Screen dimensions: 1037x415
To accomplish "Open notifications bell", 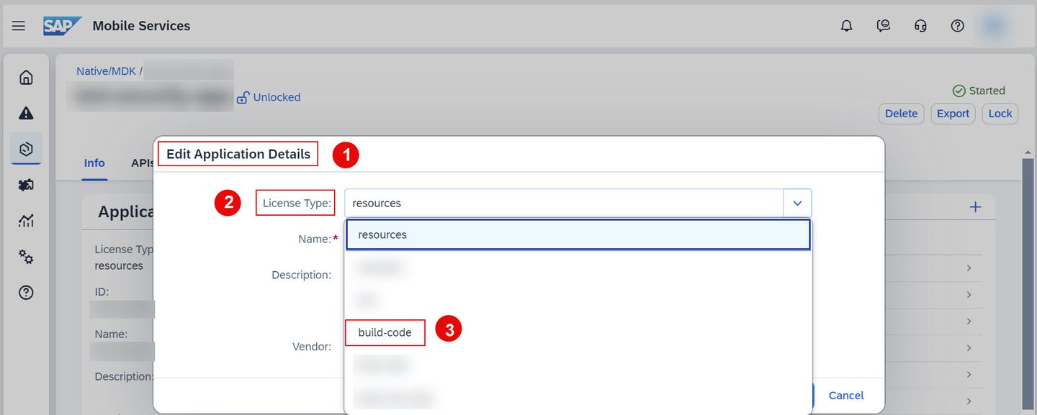I will (x=847, y=26).
